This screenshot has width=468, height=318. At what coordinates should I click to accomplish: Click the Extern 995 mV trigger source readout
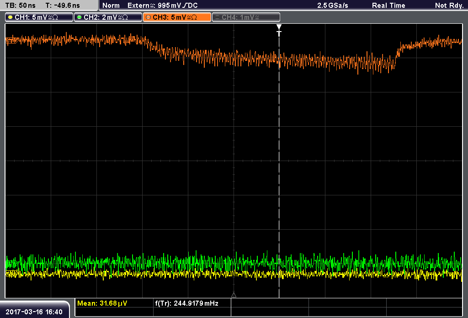162,5
